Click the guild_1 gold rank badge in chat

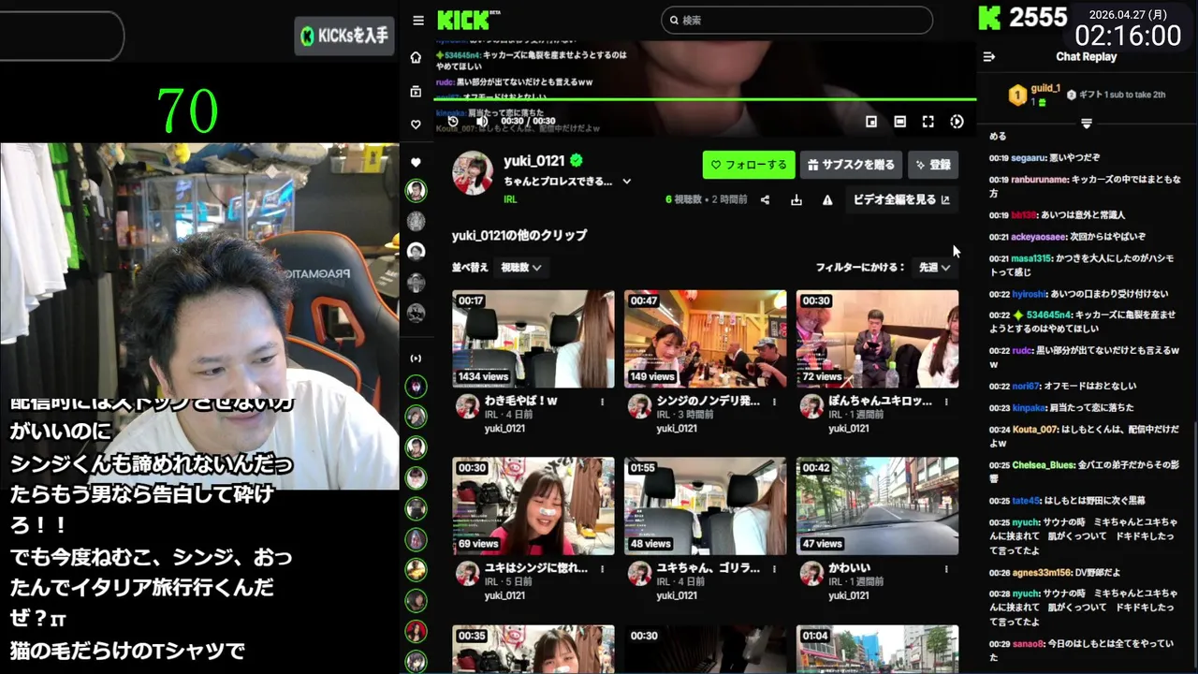1017,95
